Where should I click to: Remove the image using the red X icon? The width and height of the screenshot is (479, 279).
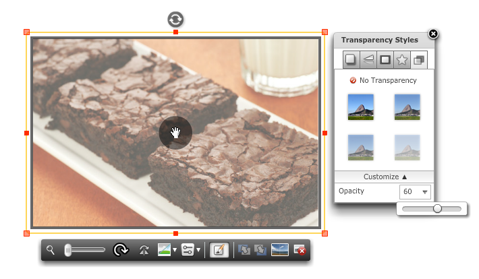(x=300, y=250)
